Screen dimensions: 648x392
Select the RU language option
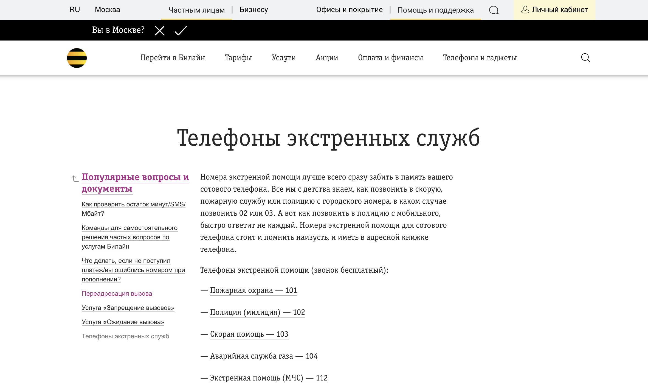tap(74, 9)
